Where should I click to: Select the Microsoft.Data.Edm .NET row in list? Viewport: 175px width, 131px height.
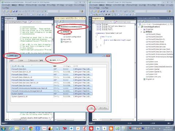pyautogui.click(x=52, y=69)
